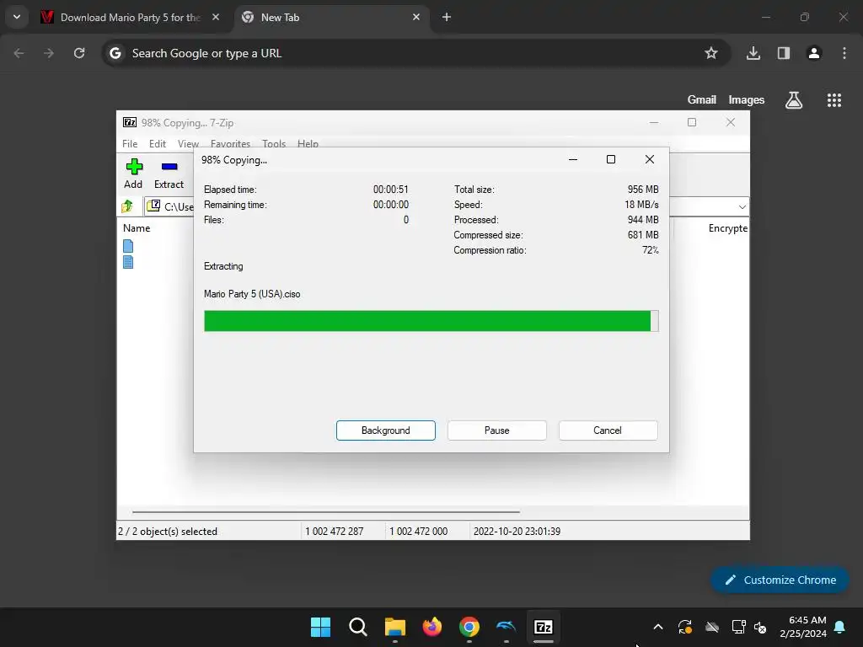Show hidden system tray icons
Screen dimensions: 863x647
(x=657, y=627)
